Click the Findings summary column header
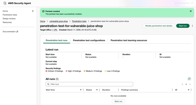This screenshot has width=196, height=105. [129, 90]
